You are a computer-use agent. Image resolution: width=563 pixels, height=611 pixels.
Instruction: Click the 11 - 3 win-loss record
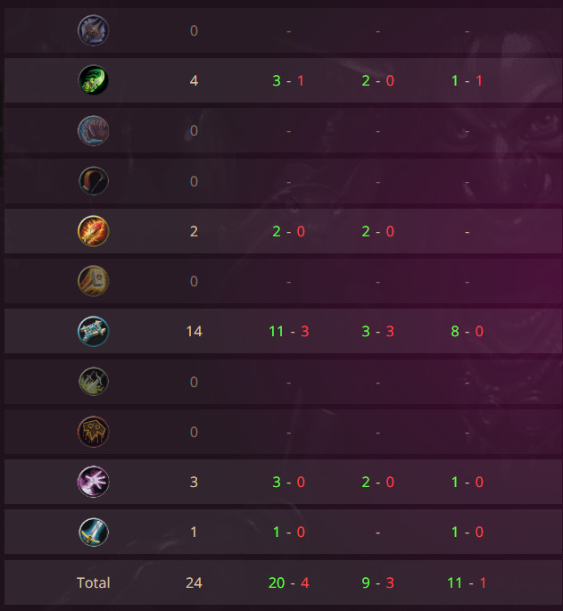click(288, 331)
